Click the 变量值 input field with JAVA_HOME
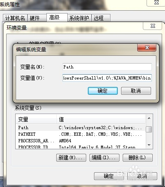This screenshot has height=187, width=165. tap(107, 78)
